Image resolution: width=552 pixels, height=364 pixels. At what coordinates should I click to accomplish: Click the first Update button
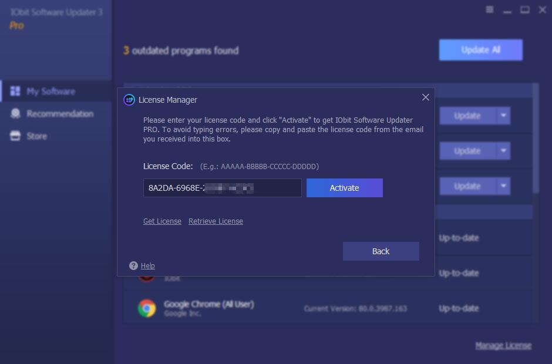pyautogui.click(x=467, y=116)
